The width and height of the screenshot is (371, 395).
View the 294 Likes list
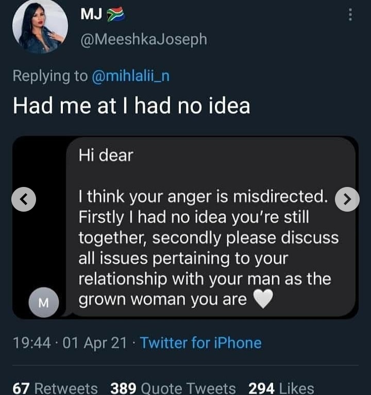point(281,388)
